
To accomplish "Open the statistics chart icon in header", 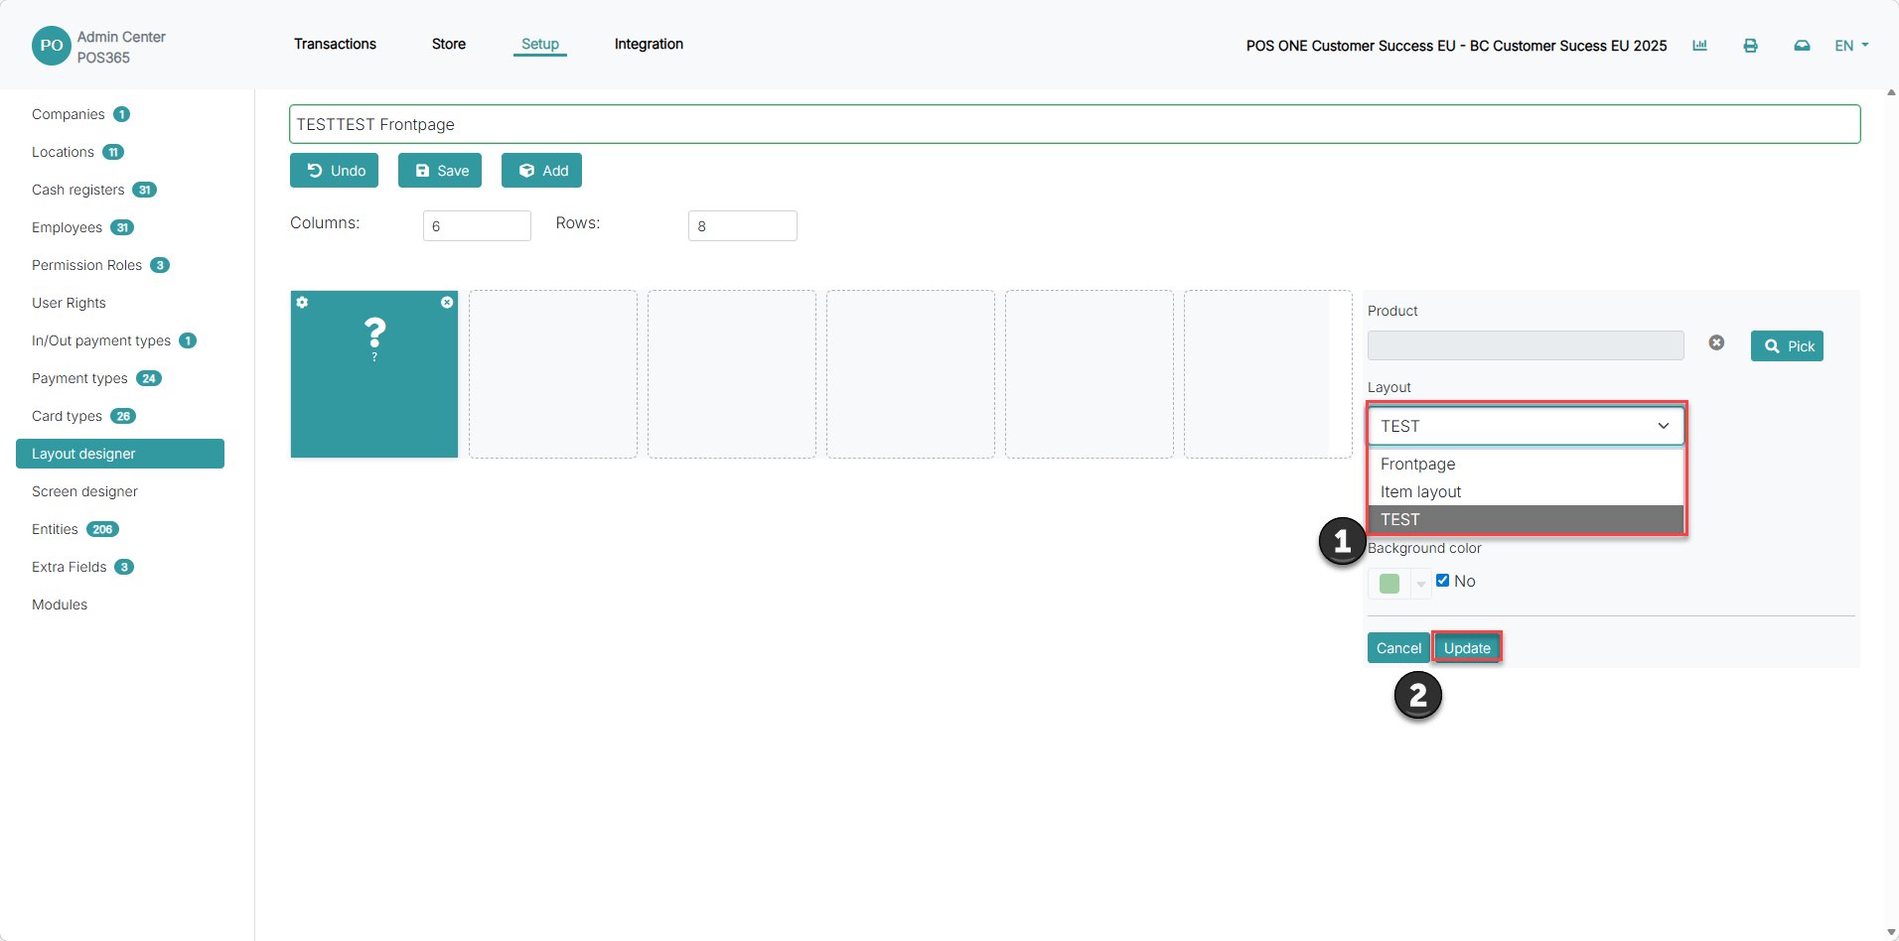I will click(x=1700, y=46).
